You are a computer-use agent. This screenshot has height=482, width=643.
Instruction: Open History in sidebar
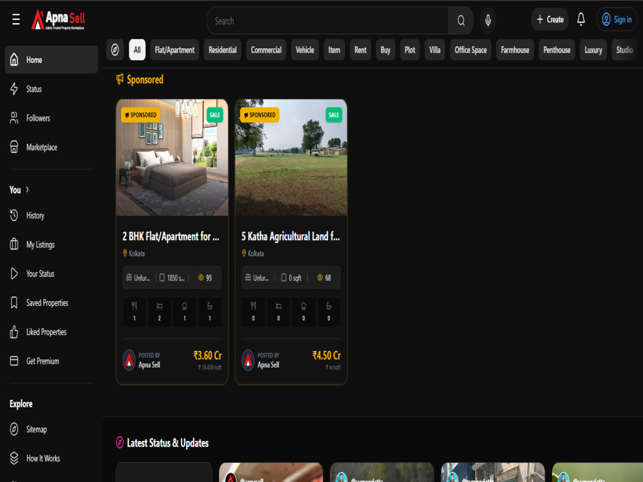[51, 215]
